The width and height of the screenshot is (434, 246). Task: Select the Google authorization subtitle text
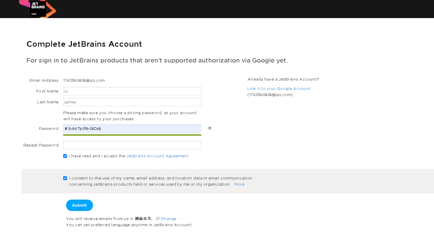157,60
